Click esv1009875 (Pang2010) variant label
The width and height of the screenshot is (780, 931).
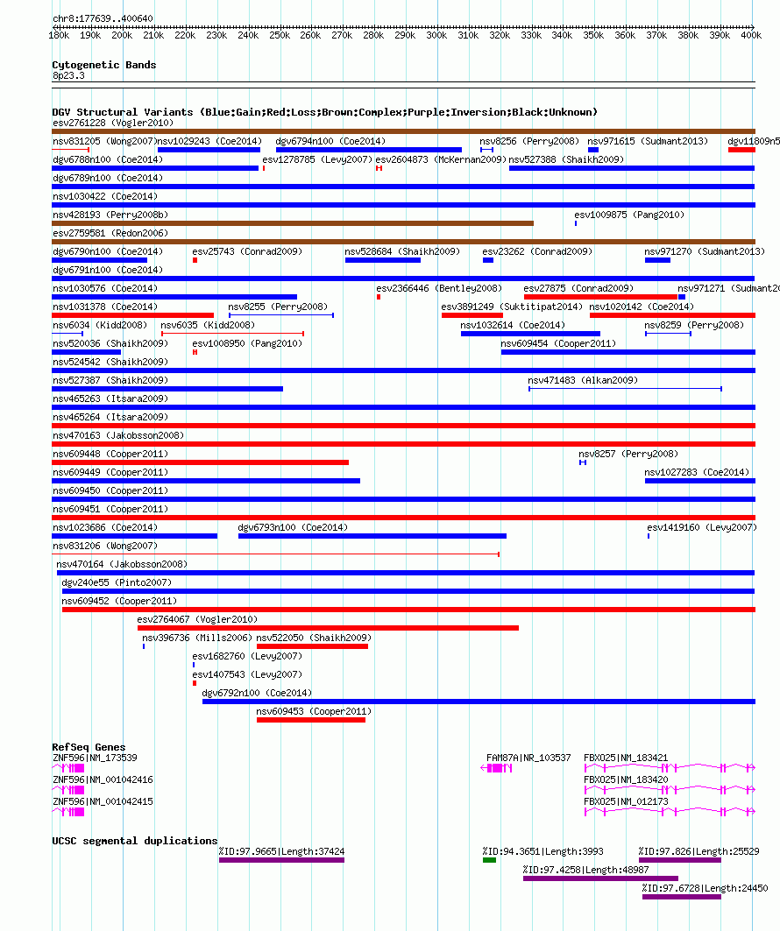[x=629, y=215]
